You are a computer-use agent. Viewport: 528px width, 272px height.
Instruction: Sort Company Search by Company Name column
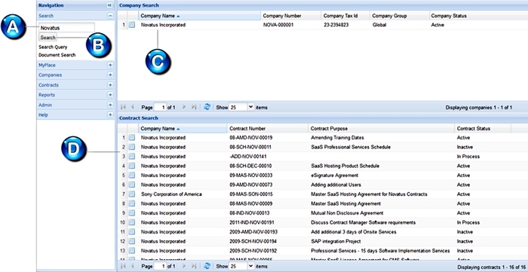199,16
